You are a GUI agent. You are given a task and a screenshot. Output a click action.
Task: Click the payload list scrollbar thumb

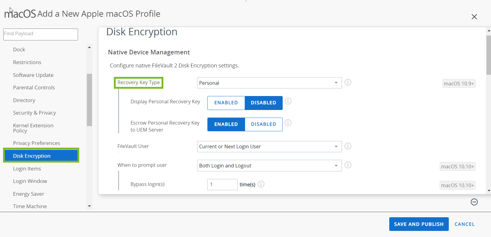click(89, 100)
